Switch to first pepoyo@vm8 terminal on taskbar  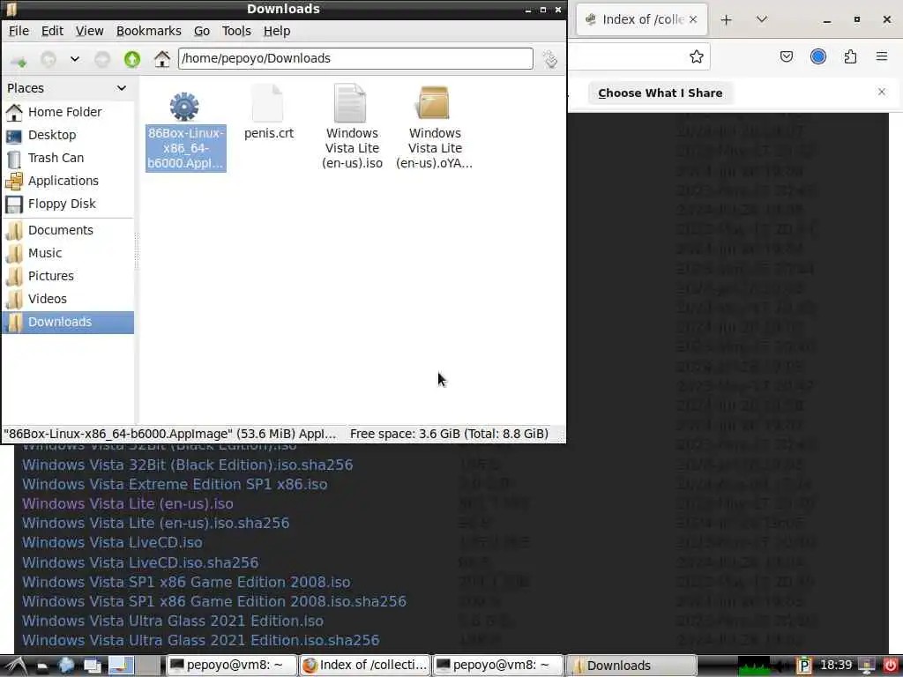[x=230, y=666]
